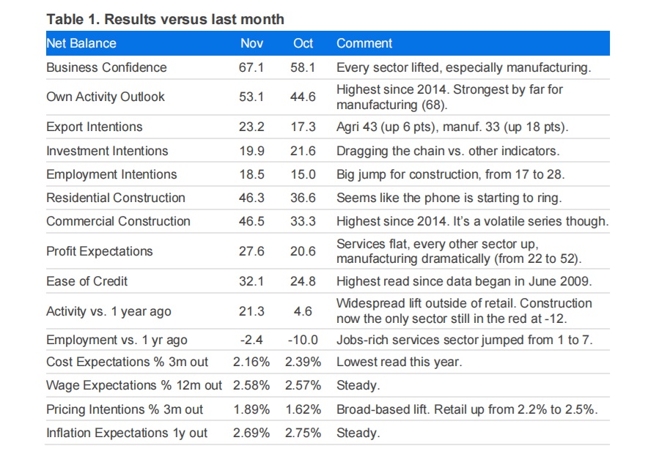659x454 pixels.
Task: Click the 'Big jump for construction' comment
Action: tap(451, 174)
